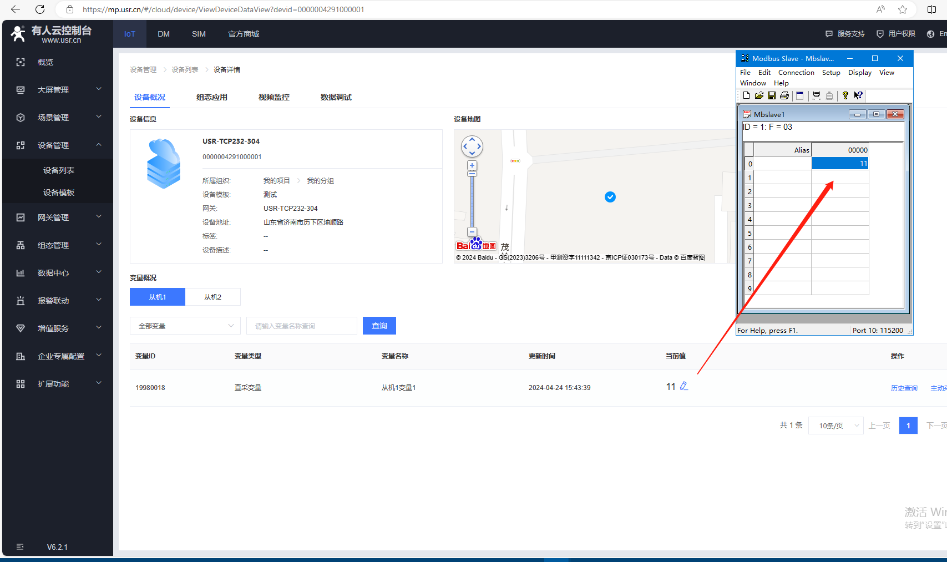
Task: Open the Connection menu in Modbus Slave
Action: (x=796, y=73)
